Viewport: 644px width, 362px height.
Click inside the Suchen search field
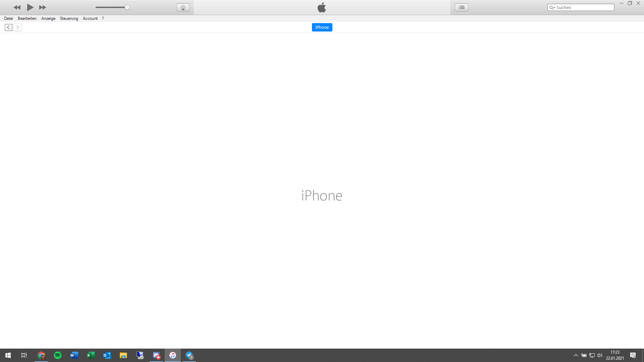tap(584, 7)
